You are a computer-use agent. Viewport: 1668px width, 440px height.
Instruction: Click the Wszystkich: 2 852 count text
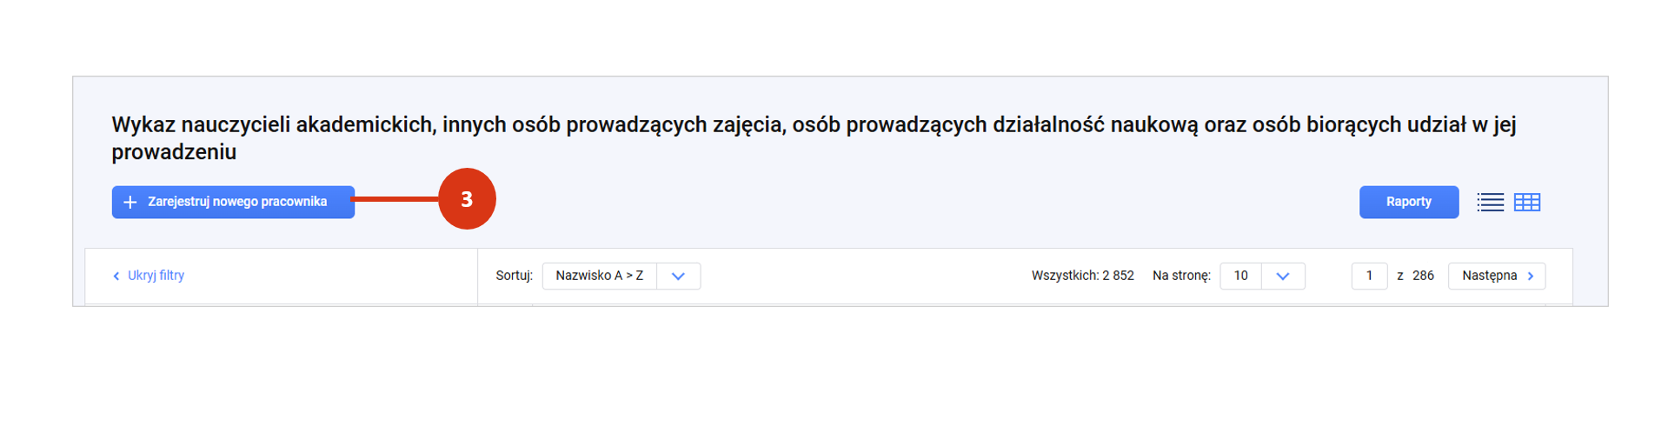[x=1082, y=276]
